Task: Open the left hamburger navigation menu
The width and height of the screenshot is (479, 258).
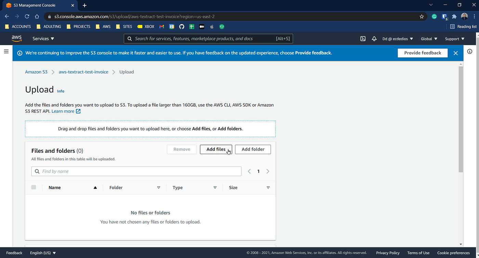Action: coord(6,52)
